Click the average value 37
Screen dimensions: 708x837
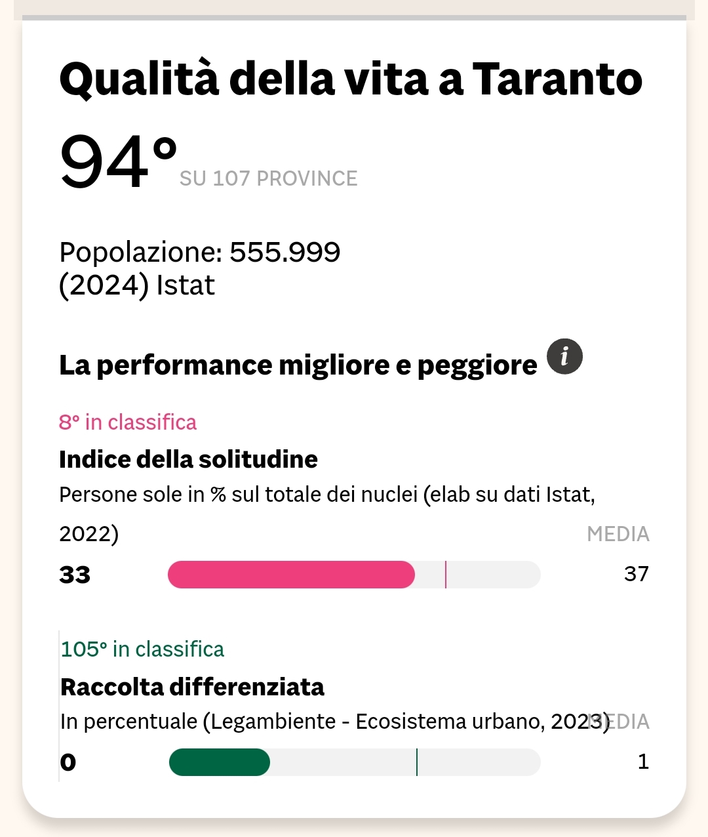click(x=636, y=574)
